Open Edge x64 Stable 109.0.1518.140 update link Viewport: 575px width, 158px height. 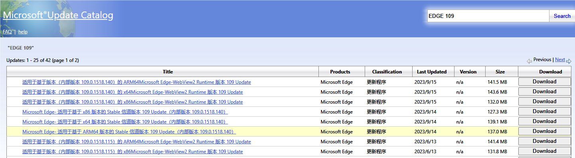pos(125,122)
